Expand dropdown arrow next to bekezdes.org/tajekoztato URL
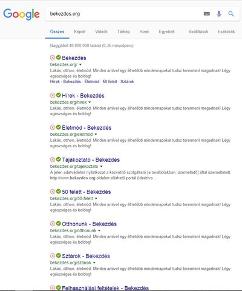Screen dimensions: 242x291 point(101,167)
